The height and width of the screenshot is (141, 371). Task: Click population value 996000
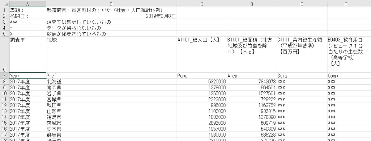tap(202, 105)
